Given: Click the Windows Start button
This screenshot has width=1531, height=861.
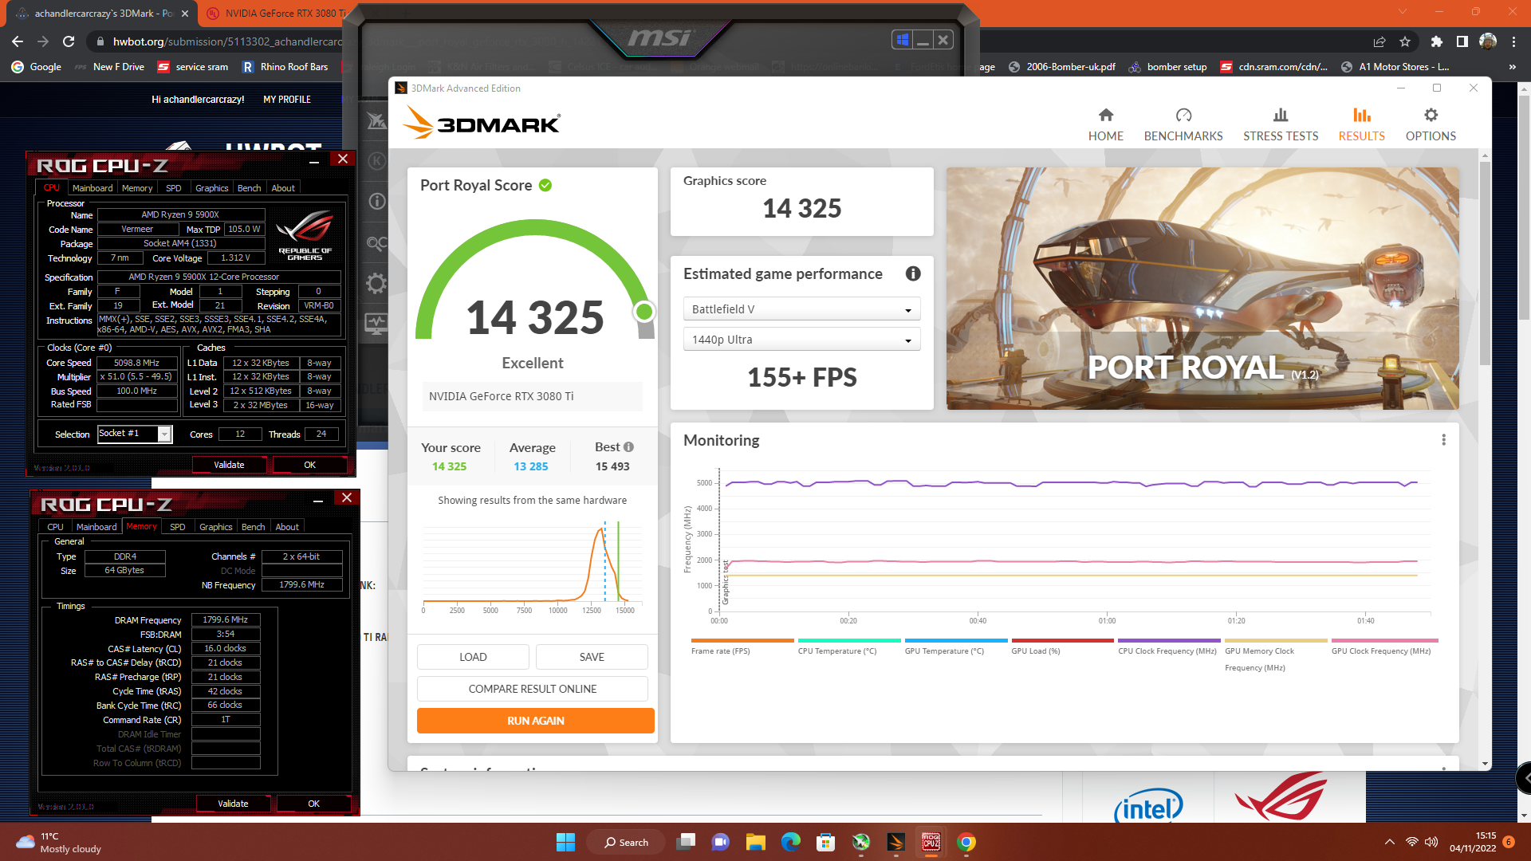Looking at the screenshot, I should pyautogui.click(x=565, y=842).
